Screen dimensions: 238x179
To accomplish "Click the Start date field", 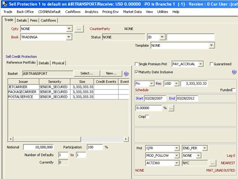I will [x=155, y=98].
